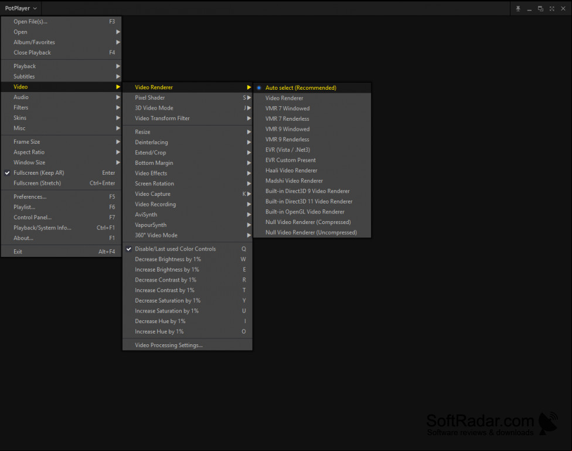Viewport: 572px width, 451px height.
Task: Toggle Disable/Last used Color Controls
Action: coord(188,249)
